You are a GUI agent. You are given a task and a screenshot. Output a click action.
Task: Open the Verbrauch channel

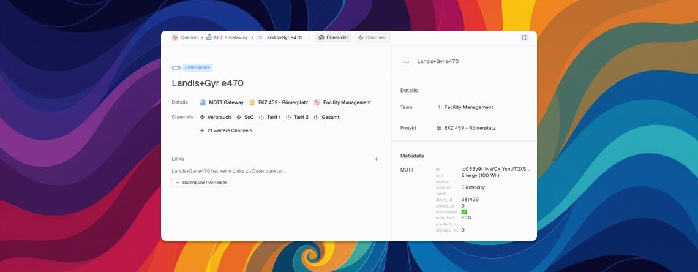tap(219, 117)
